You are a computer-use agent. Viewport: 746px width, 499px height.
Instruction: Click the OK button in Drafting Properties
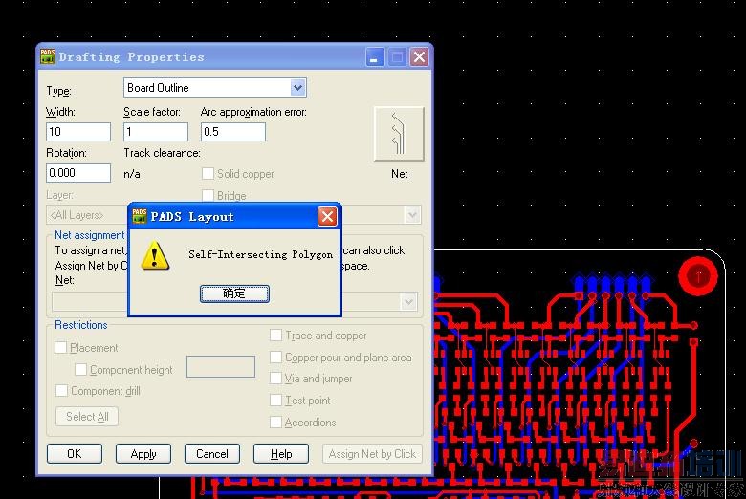pos(75,454)
